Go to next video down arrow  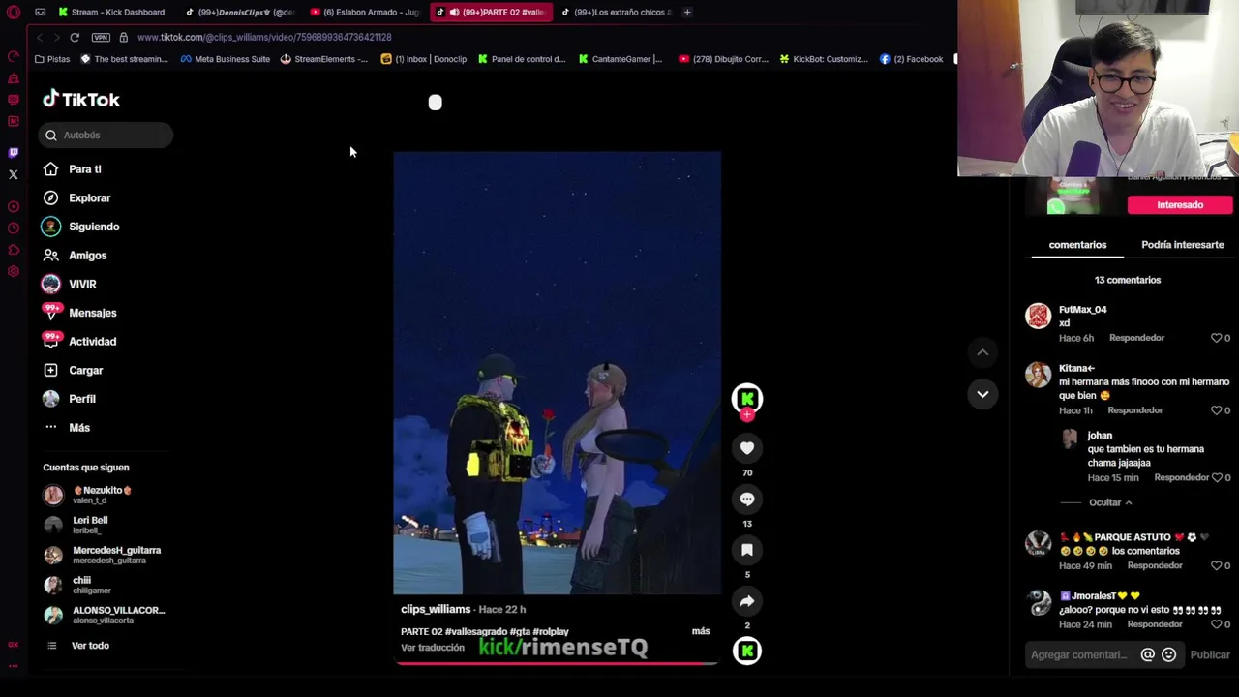(982, 394)
